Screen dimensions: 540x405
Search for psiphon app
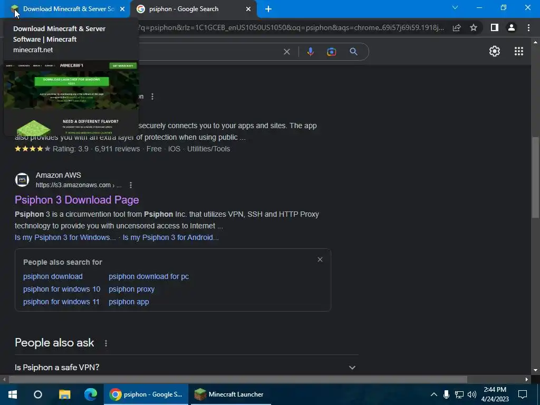[129, 302]
